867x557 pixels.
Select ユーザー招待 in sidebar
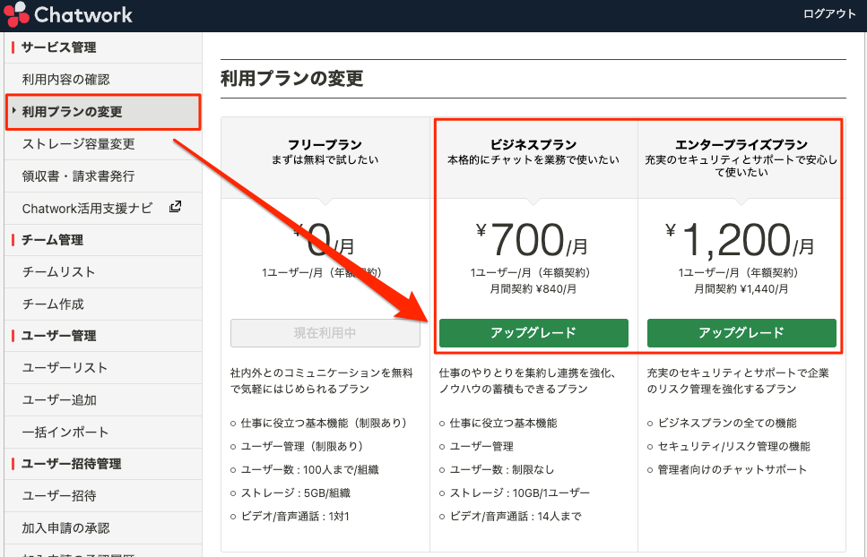click(x=103, y=496)
